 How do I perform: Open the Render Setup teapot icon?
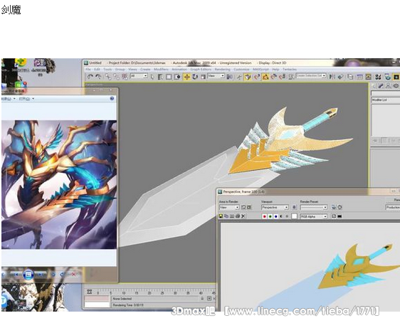(x=387, y=76)
